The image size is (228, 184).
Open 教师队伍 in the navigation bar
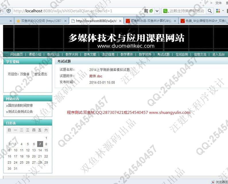[53, 54]
